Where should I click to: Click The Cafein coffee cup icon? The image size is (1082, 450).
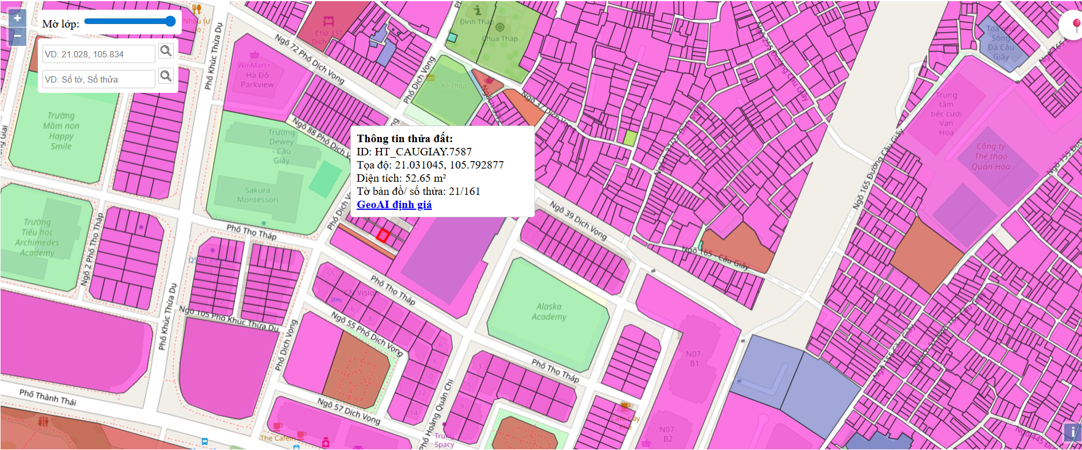(278, 427)
